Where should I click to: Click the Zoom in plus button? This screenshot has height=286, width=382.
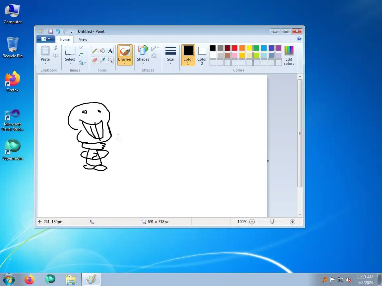[292, 222]
